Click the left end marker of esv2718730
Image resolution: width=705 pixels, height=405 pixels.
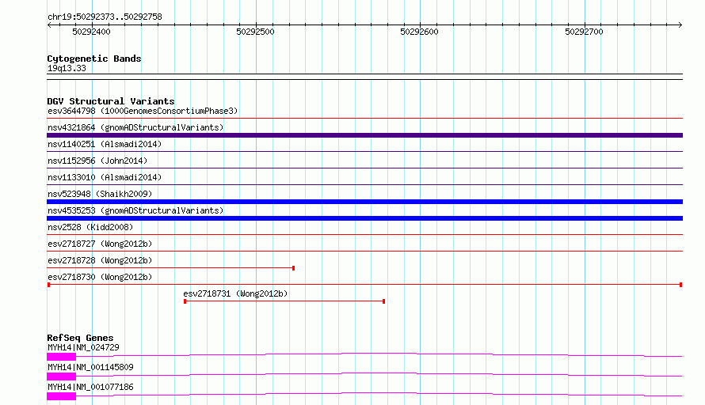point(48,285)
